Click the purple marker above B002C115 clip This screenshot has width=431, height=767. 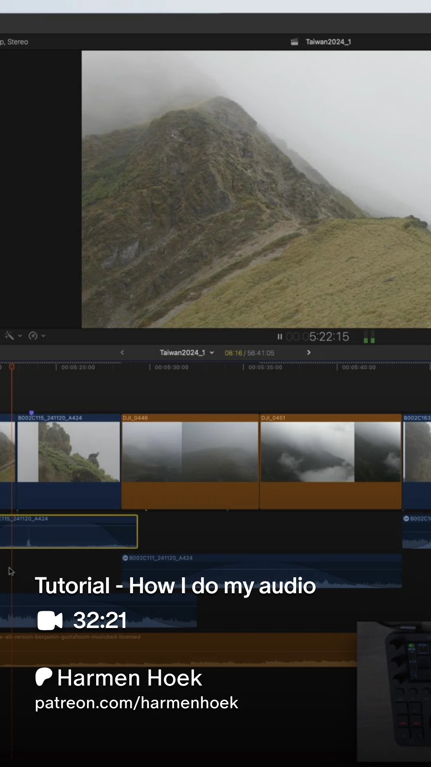pos(32,413)
